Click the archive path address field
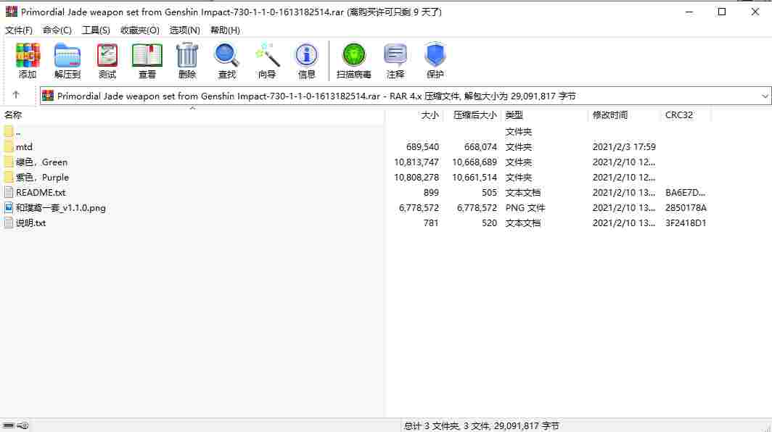Screen dimensions: 772x432 [x=406, y=96]
